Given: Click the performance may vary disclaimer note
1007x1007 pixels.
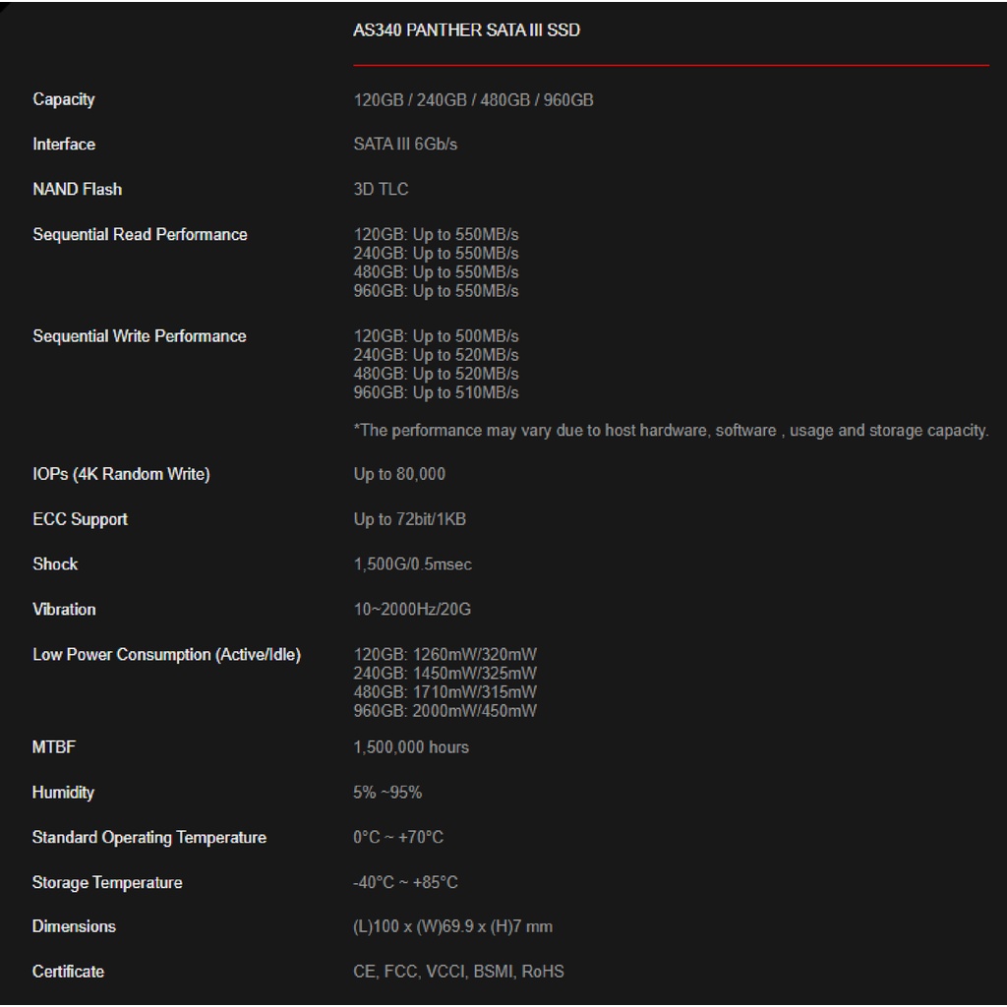Looking at the screenshot, I should coord(671,431).
